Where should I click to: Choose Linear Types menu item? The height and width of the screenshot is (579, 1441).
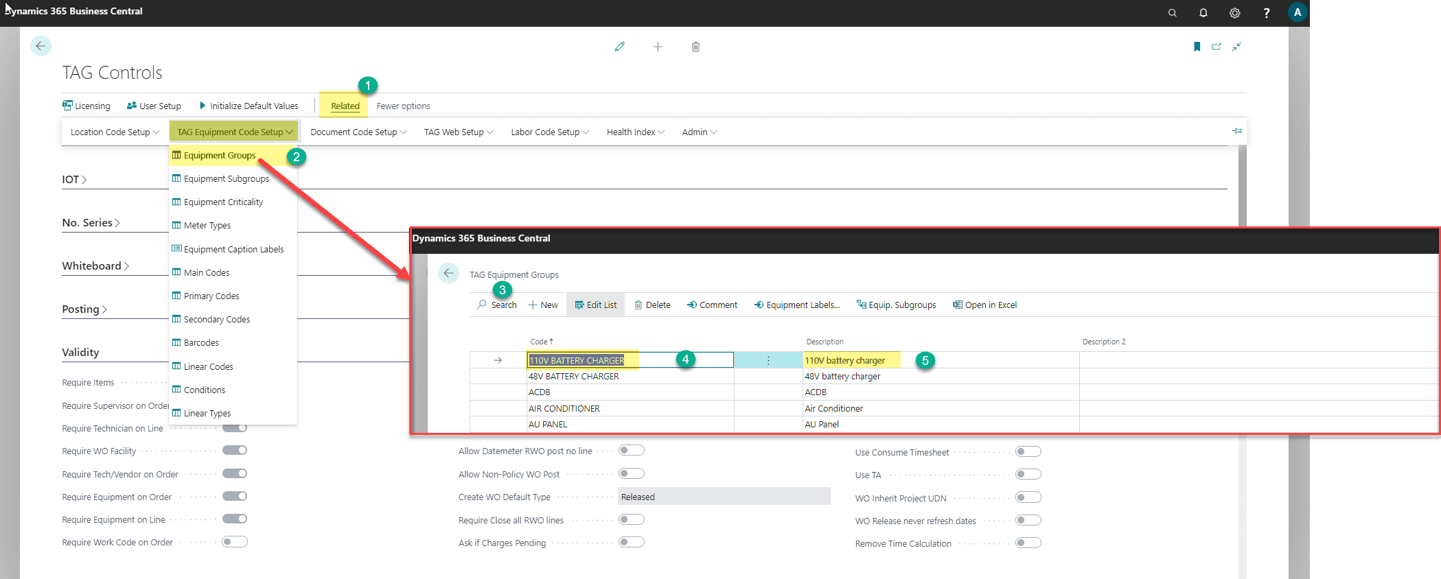pos(233,413)
